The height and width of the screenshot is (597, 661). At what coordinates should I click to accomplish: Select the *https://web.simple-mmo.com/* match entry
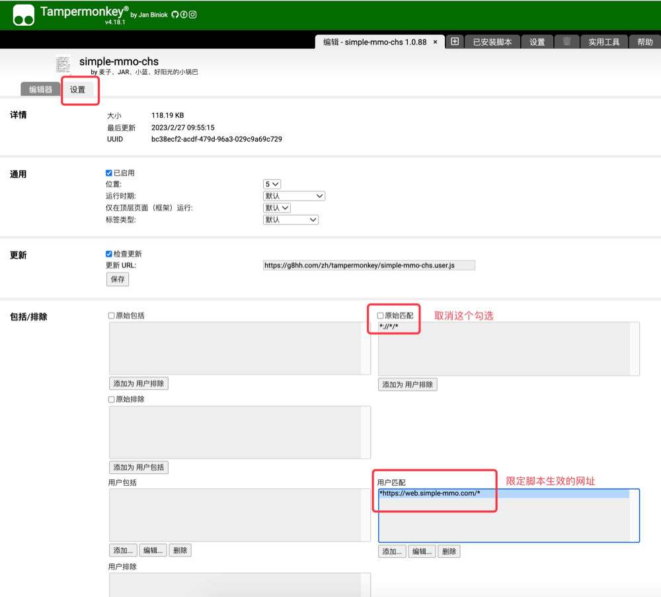click(504, 493)
